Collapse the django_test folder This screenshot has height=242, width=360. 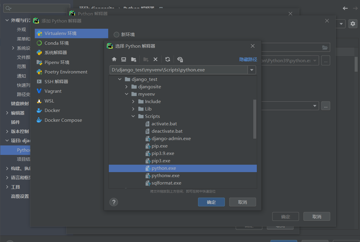tap(120, 79)
